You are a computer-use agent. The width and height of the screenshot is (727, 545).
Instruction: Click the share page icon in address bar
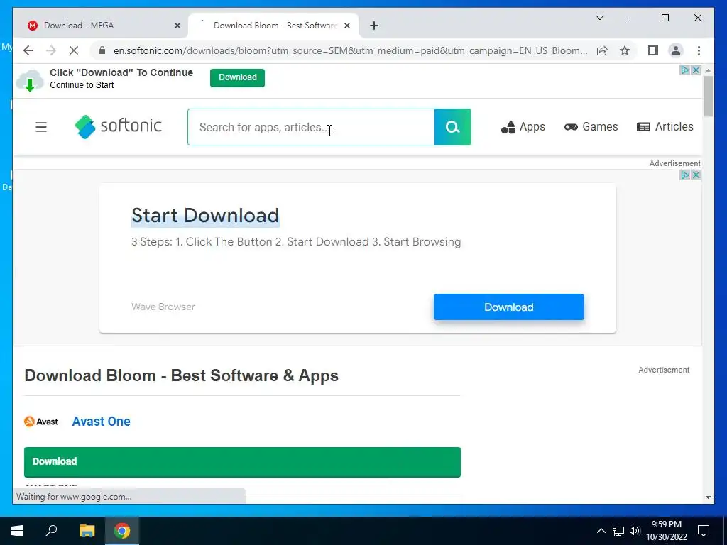(602, 50)
